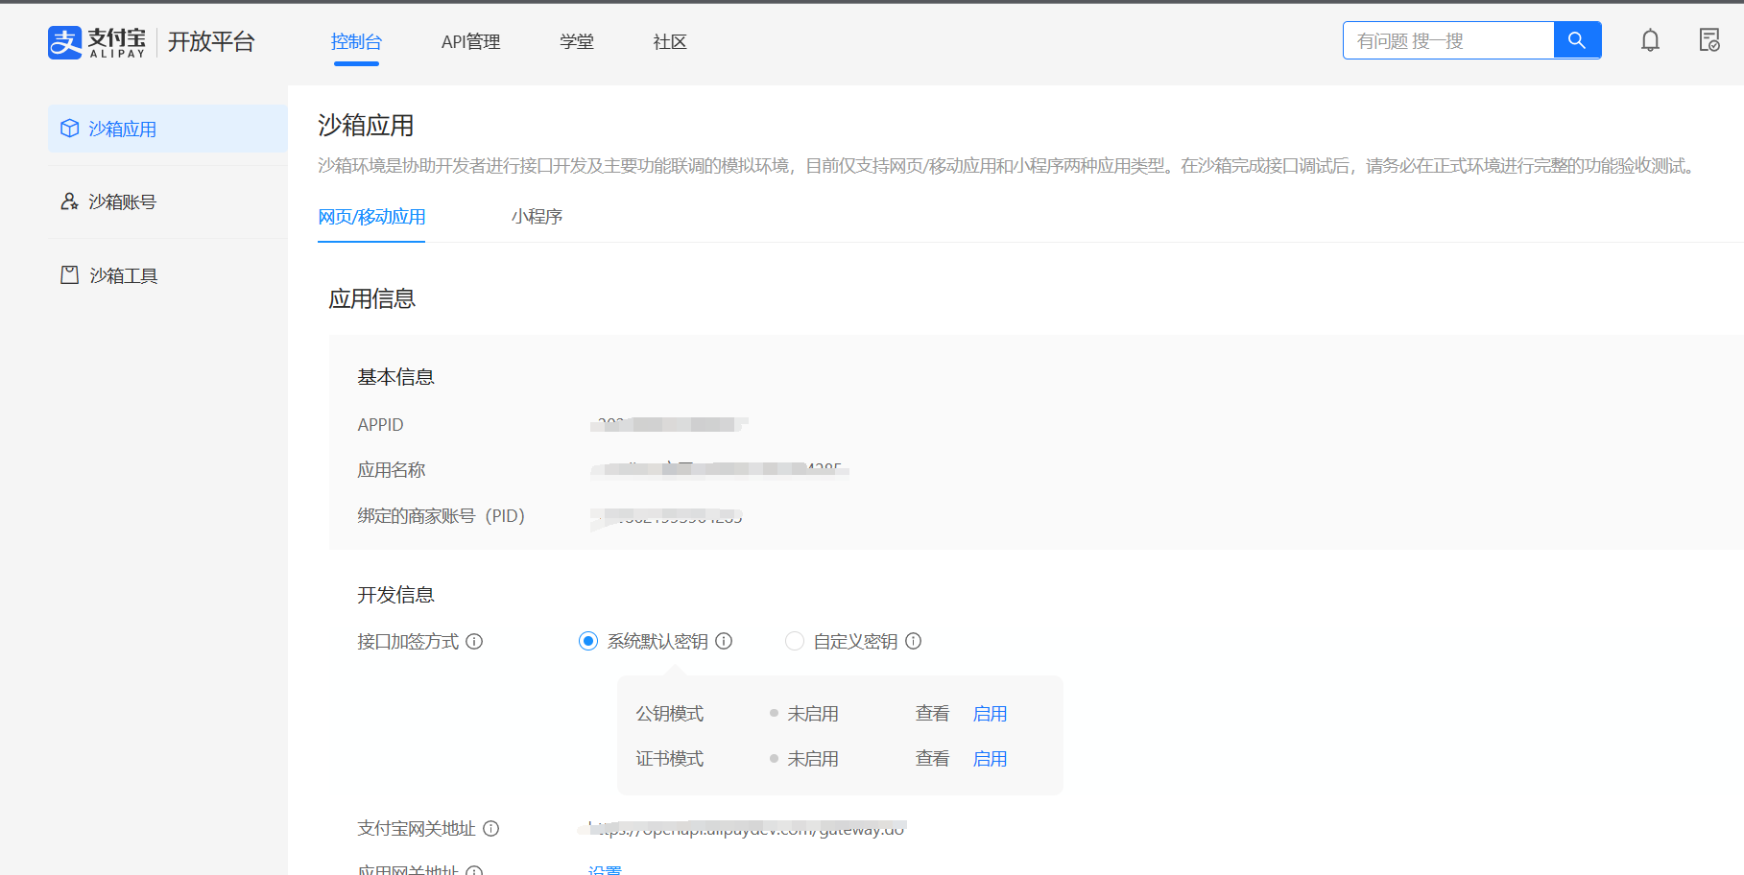Screen dimensions: 1744x875
Task: Click the 基本信息 subsection heading
Action: pyautogui.click(x=395, y=377)
